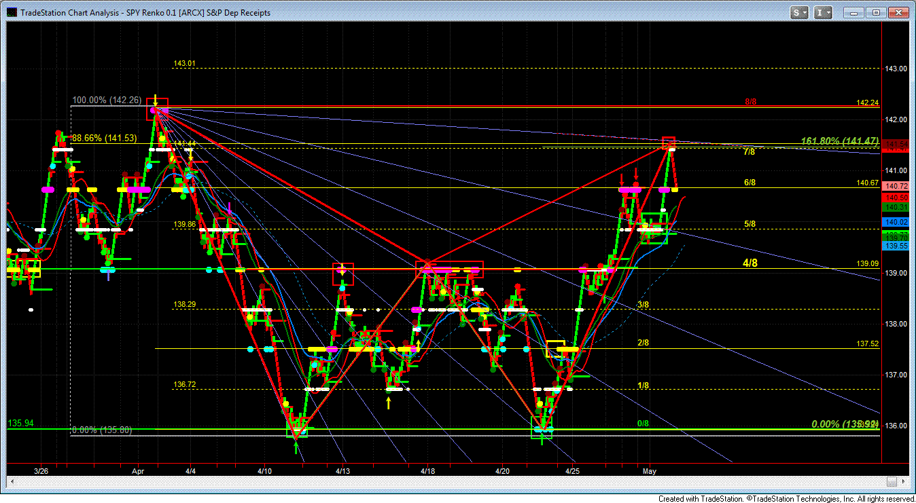Click the '140.67' price label
Screen dimensions: 916x503
[867, 183]
